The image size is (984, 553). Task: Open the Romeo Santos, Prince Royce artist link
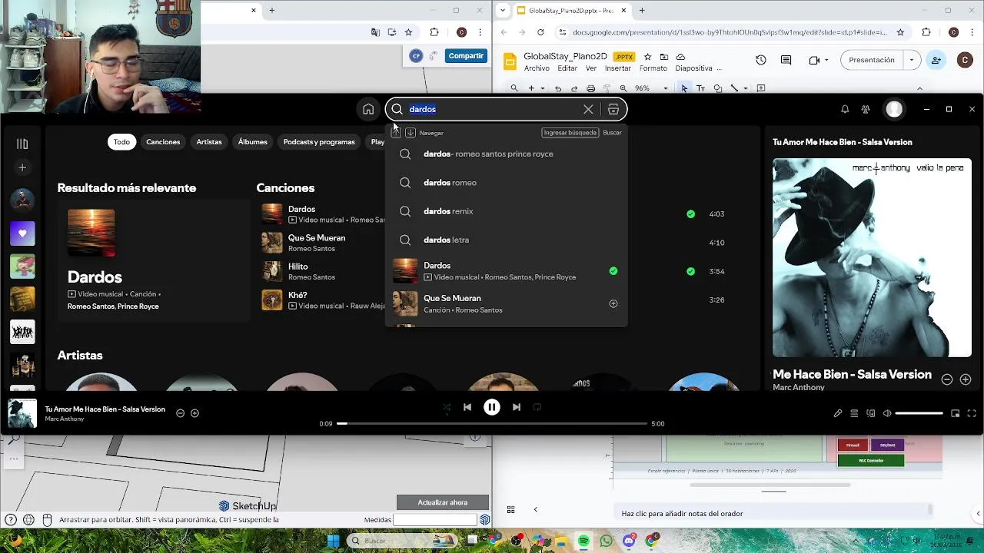coord(113,306)
